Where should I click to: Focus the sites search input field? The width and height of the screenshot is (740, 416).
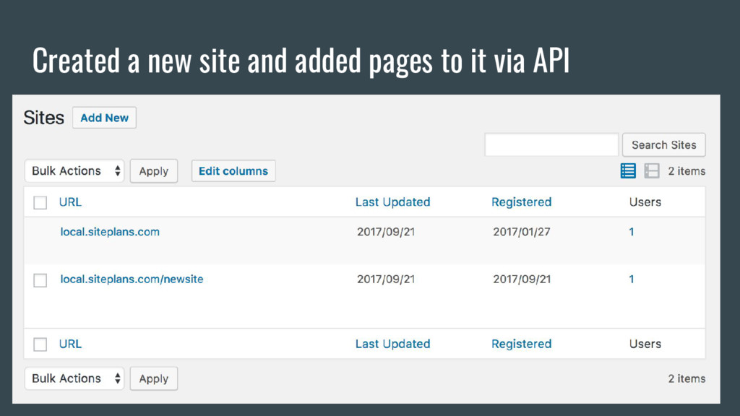pos(551,144)
